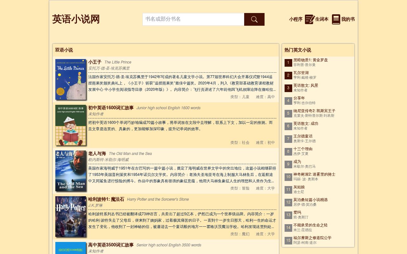Viewport: 407px width, 254px height.
Task: Click rank badge number 15
Action: (288, 241)
